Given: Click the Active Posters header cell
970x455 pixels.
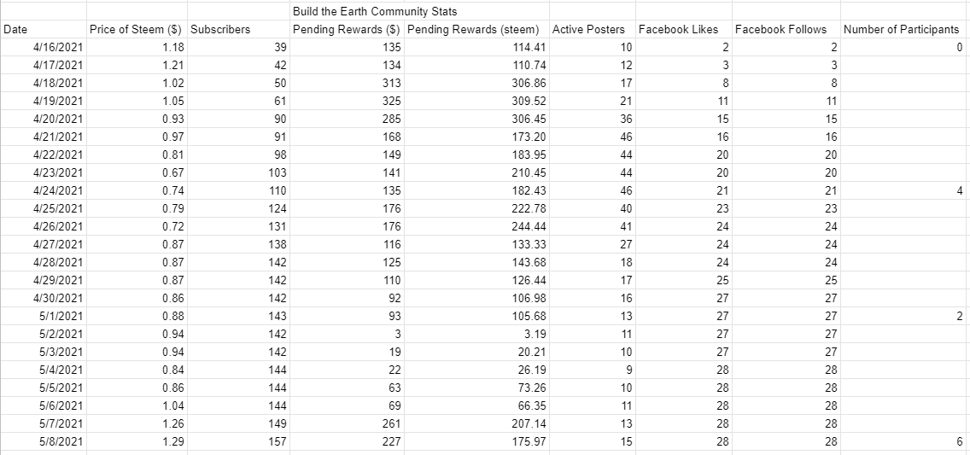Looking at the screenshot, I should click(x=592, y=29).
